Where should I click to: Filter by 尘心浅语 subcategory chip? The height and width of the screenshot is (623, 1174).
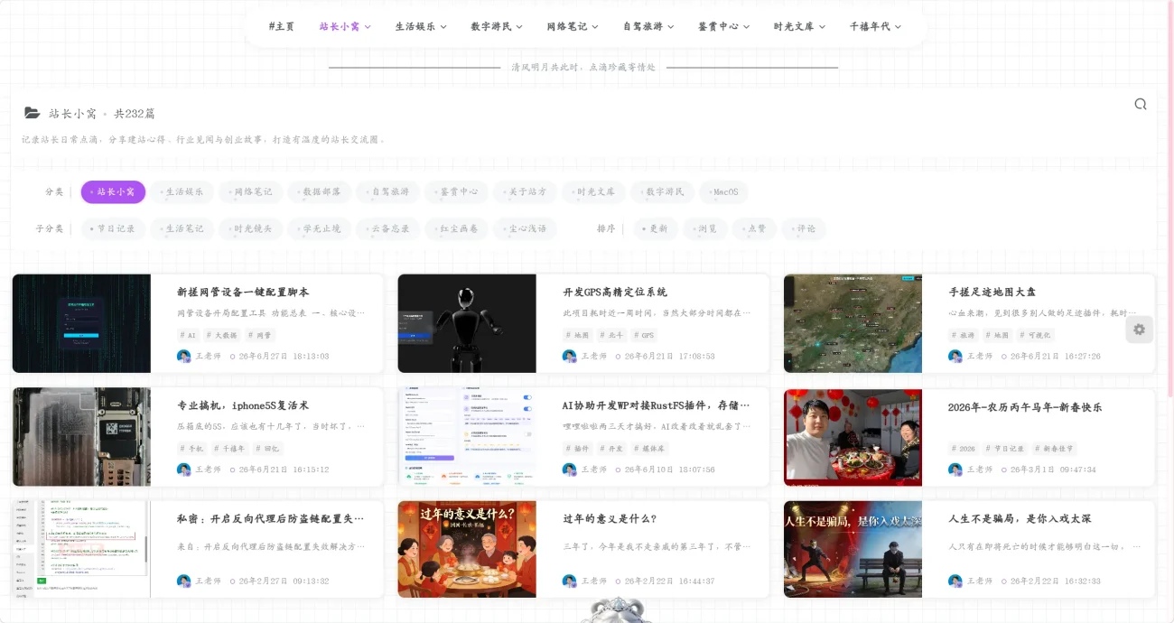point(525,229)
